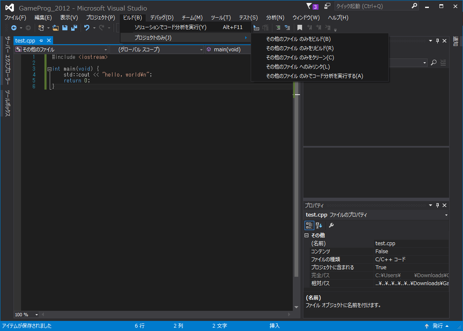This screenshot has height=331, width=463.
Task: Click the Save All icon
Action: point(74,28)
